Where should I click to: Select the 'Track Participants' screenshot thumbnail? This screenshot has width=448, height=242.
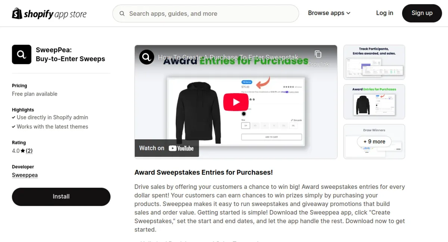tap(374, 62)
